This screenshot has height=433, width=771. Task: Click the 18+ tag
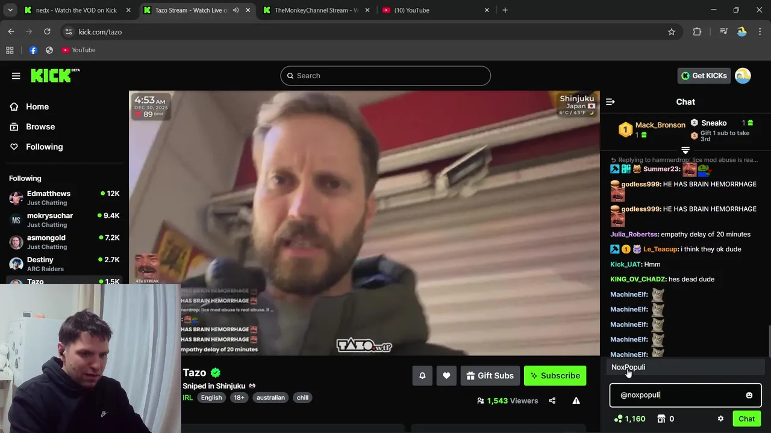tap(239, 398)
